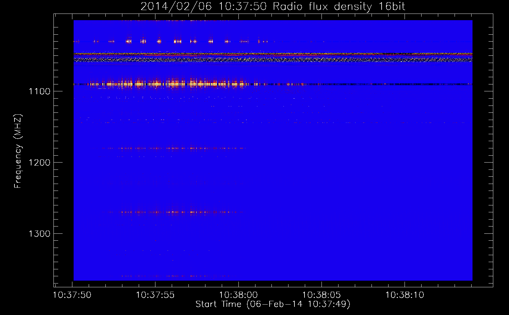Click the plot title '2014/02/06 10:37:50 Radio flux density 16bit'
Viewport: 509px width, 315px height.
273,7
